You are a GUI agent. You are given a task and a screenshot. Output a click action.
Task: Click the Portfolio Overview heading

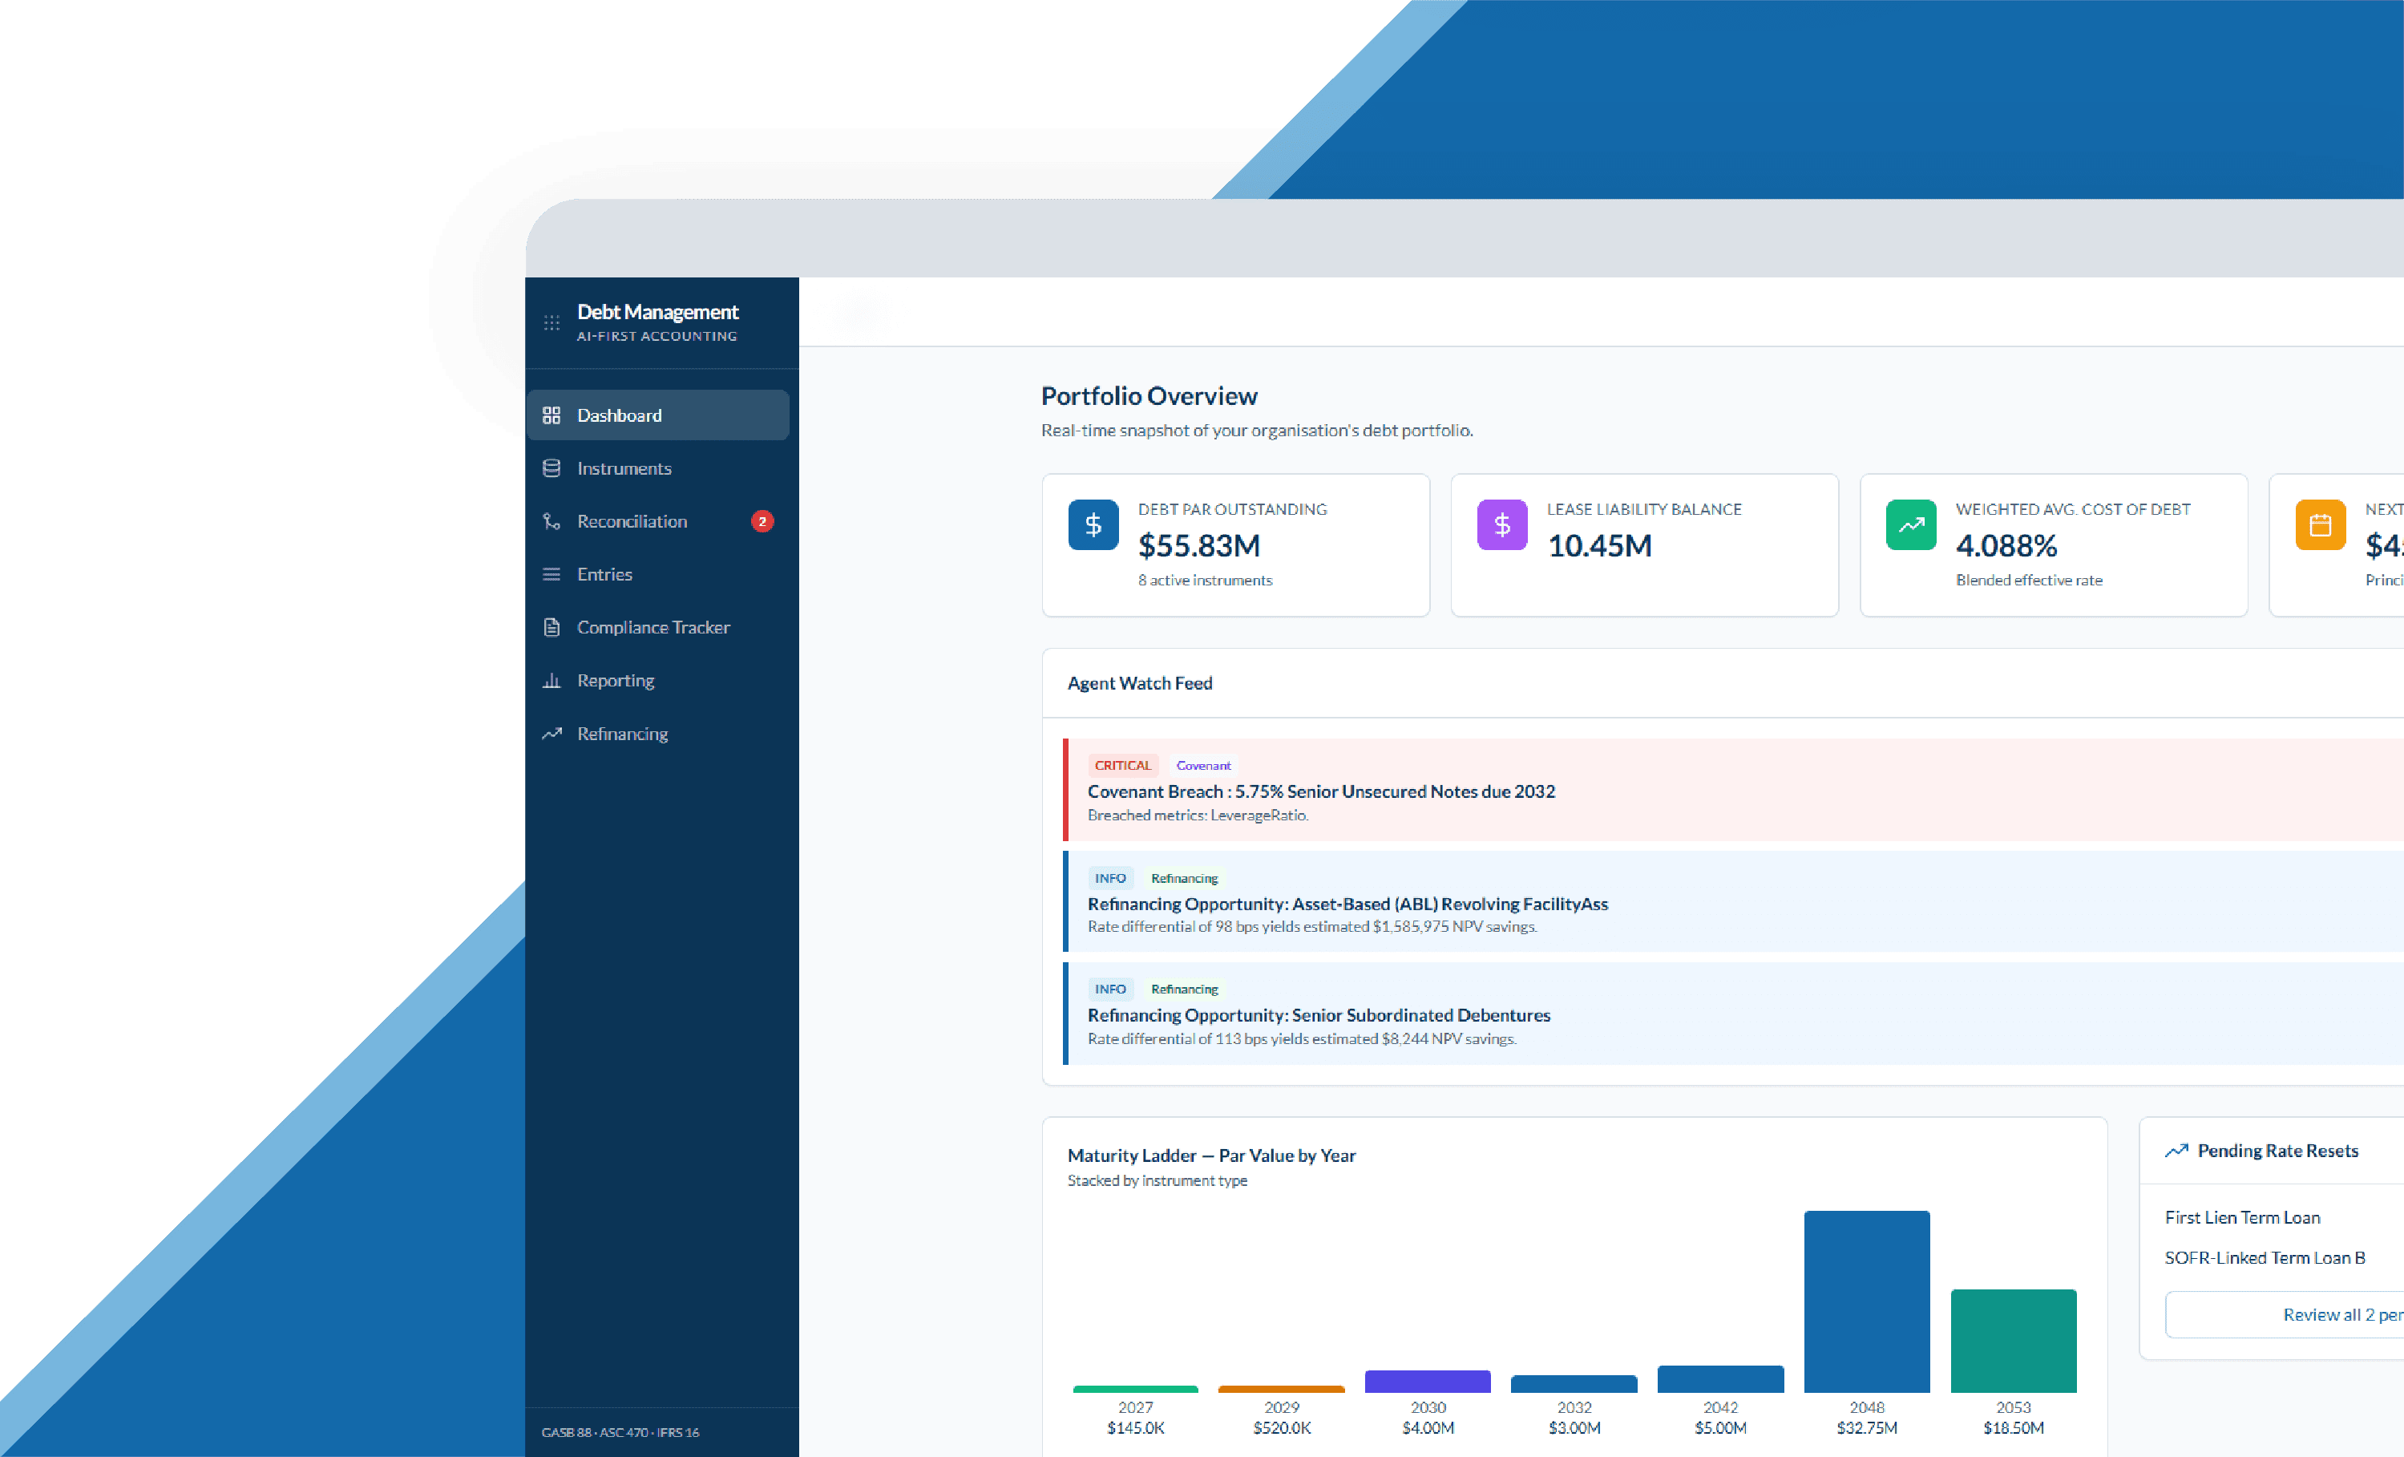click(x=1149, y=395)
